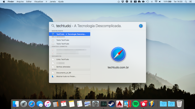The width and height of the screenshot is (195, 109).
Task: Open iTunes music icon in Dock
Action: click(48, 104)
